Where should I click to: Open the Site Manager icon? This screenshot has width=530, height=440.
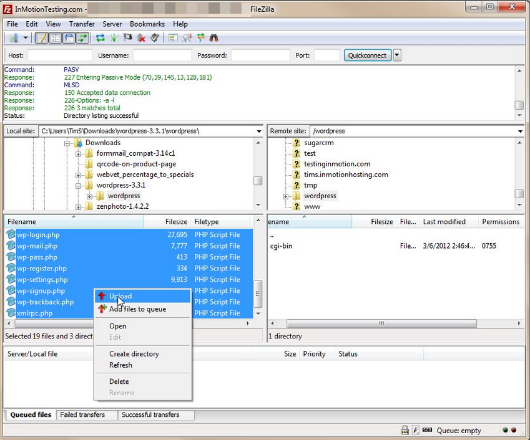(14, 38)
